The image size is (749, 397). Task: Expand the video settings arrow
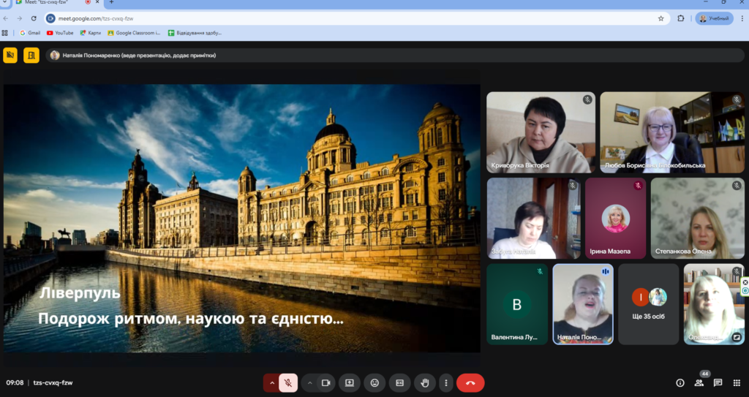point(309,382)
